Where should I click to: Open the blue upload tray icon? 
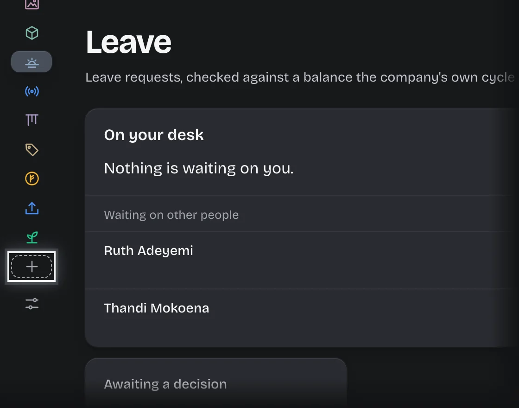click(32, 208)
